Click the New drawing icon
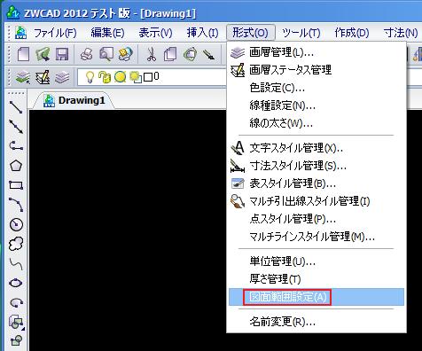The image size is (422, 351). (x=23, y=55)
